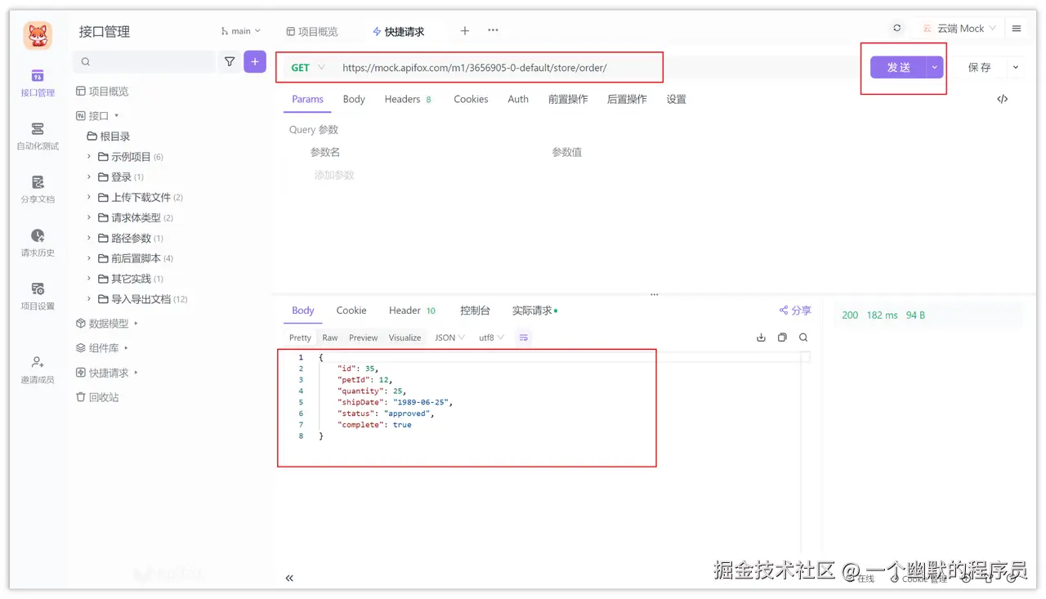Screen dimensions: 1046x599
Task: Click the 发送 send button
Action: 898,67
